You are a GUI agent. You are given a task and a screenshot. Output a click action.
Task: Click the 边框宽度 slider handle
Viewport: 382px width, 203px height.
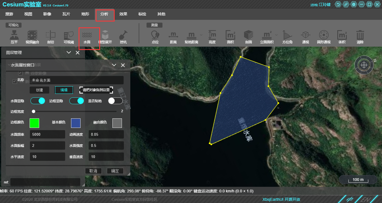[x=34, y=111]
